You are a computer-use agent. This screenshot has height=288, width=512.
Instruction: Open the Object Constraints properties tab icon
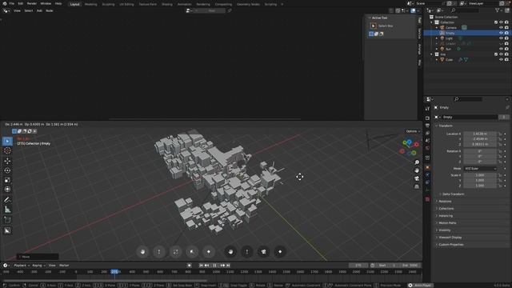[427, 182]
